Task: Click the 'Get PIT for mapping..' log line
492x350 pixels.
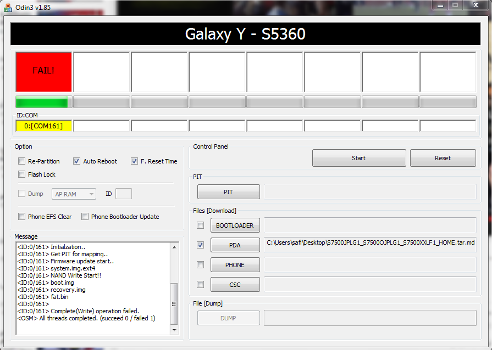Action: 63,254
